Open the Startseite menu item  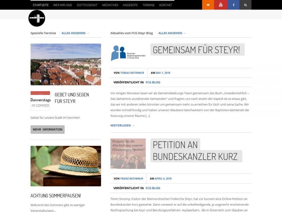pyautogui.click(x=41, y=5)
